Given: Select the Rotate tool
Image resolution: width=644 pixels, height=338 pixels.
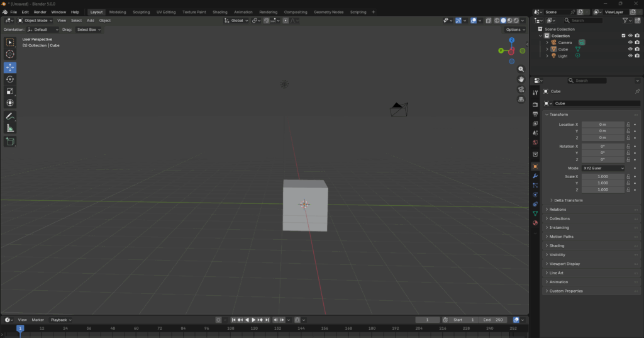Looking at the screenshot, I should tap(10, 79).
